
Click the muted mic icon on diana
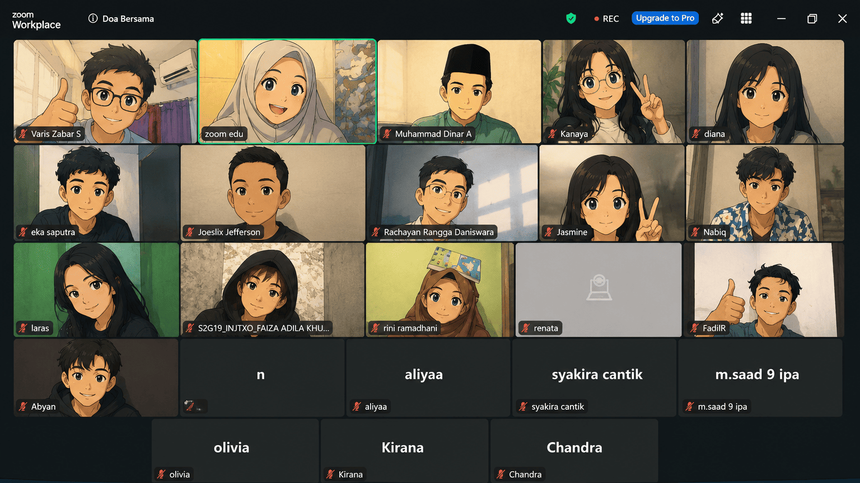pos(696,134)
